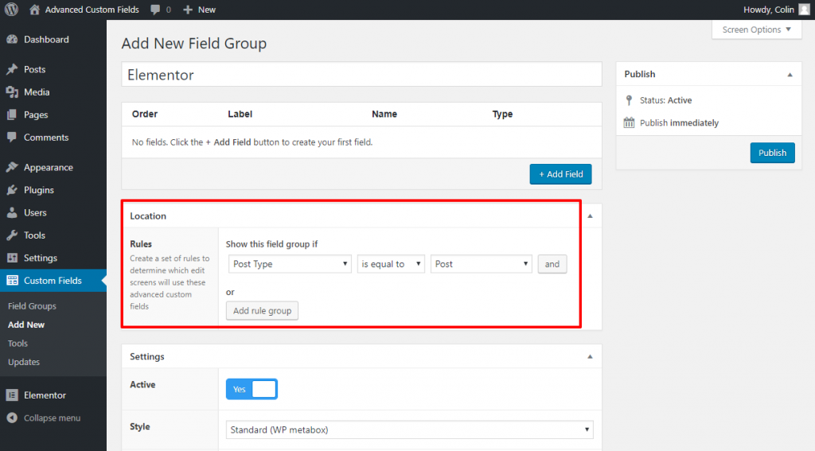
Task: Open the comments bubble icon in admin bar
Action: [155, 10]
